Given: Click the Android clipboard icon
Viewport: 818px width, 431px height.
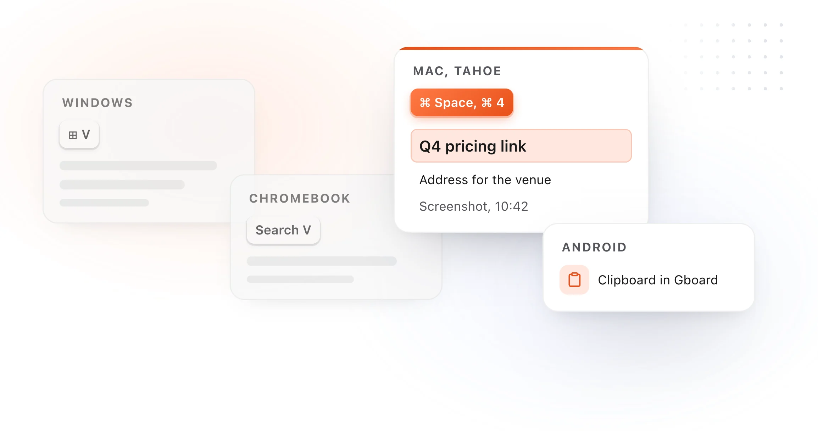Looking at the screenshot, I should click(x=574, y=280).
